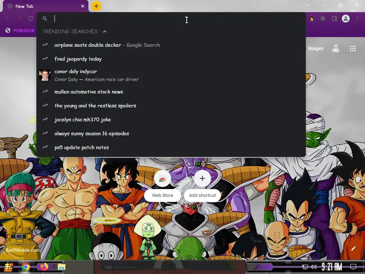Open Google Images link
Screen dimensions: 365x274
316,48
